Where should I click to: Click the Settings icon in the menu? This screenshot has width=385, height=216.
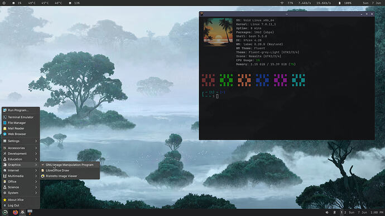coord(4,141)
